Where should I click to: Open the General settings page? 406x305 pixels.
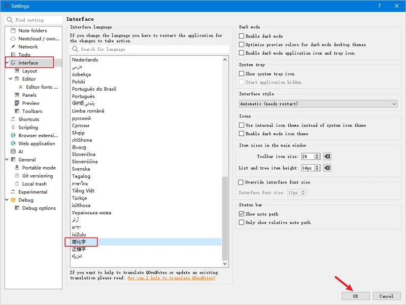(27, 160)
